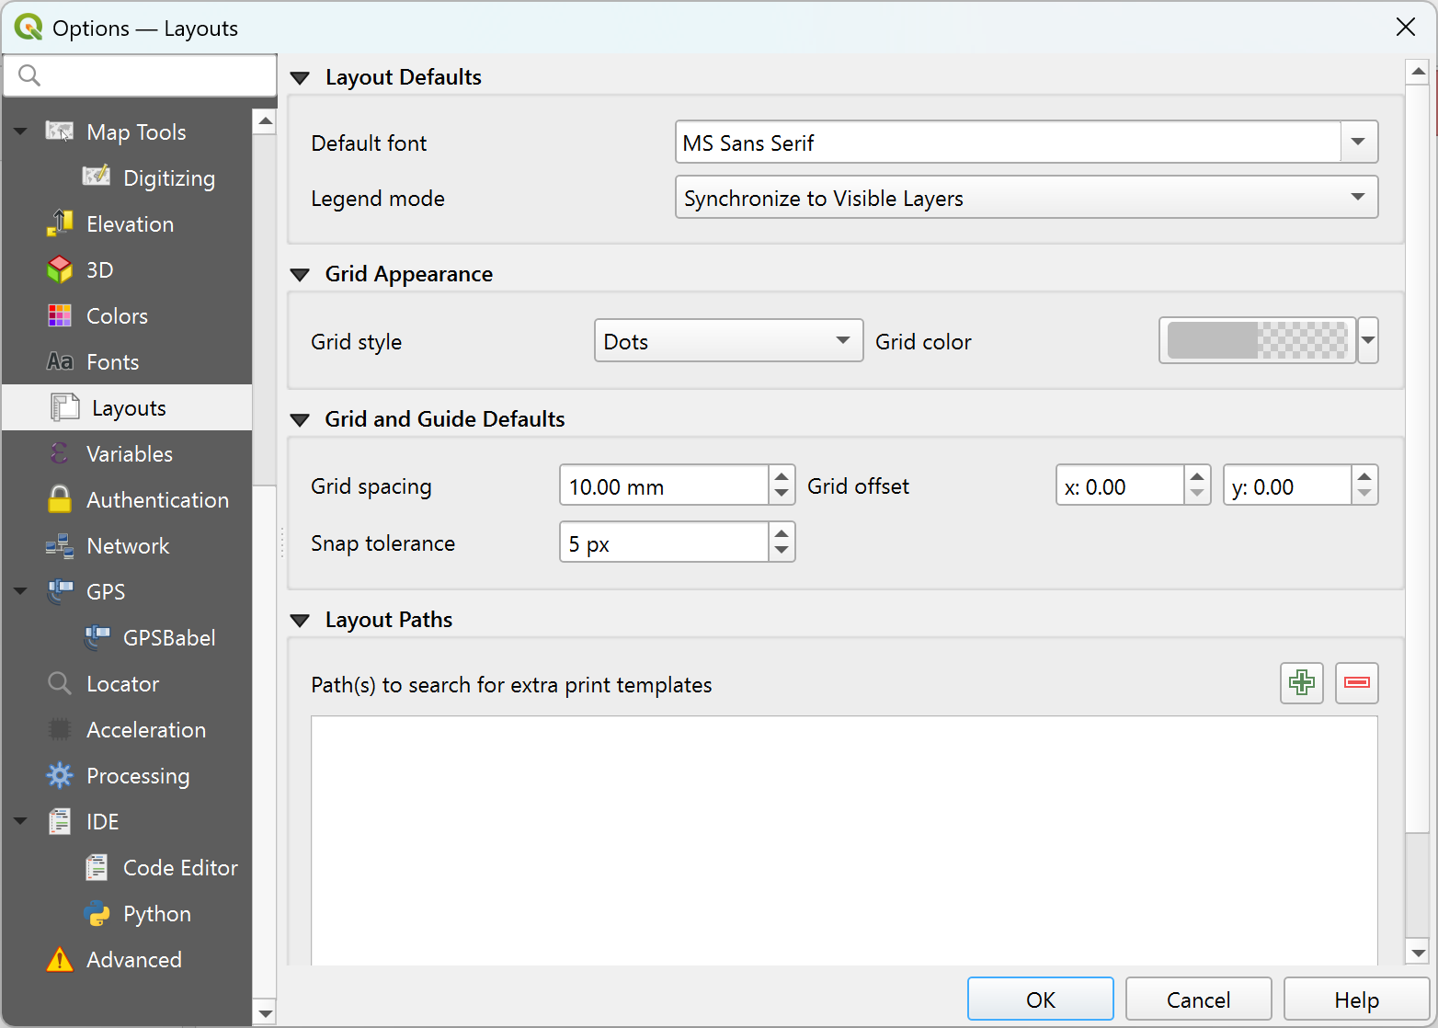The image size is (1438, 1028).
Task: Select Variables in the options list
Action: pyautogui.click(x=129, y=453)
